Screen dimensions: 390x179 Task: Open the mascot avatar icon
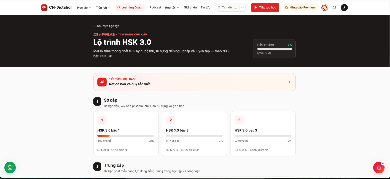pyautogui.click(x=324, y=7)
